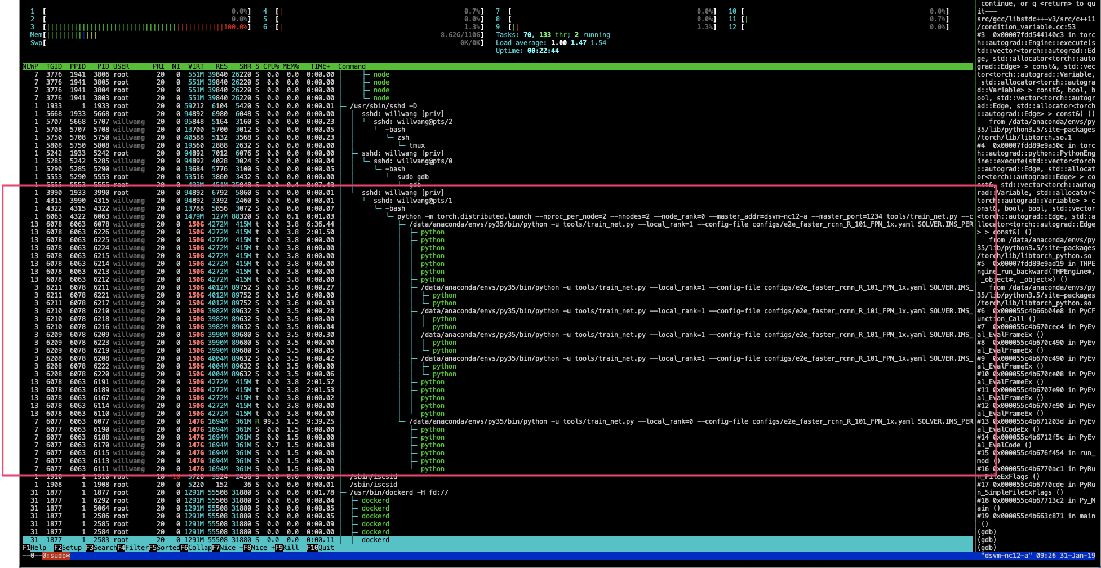Lower process priority with F7Nice -
The width and height of the screenshot is (1101, 568).
227,547
